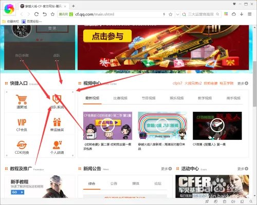The image size is (257, 205).
Task: Open the colorful apps grid icon
Action: [226, 14]
